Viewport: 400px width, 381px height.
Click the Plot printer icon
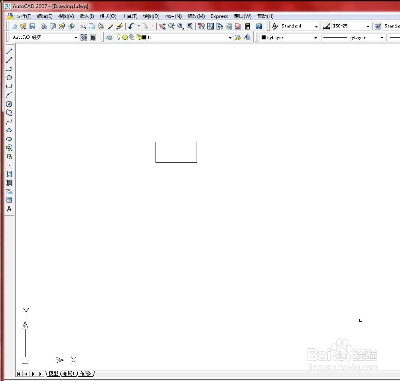tap(44, 26)
